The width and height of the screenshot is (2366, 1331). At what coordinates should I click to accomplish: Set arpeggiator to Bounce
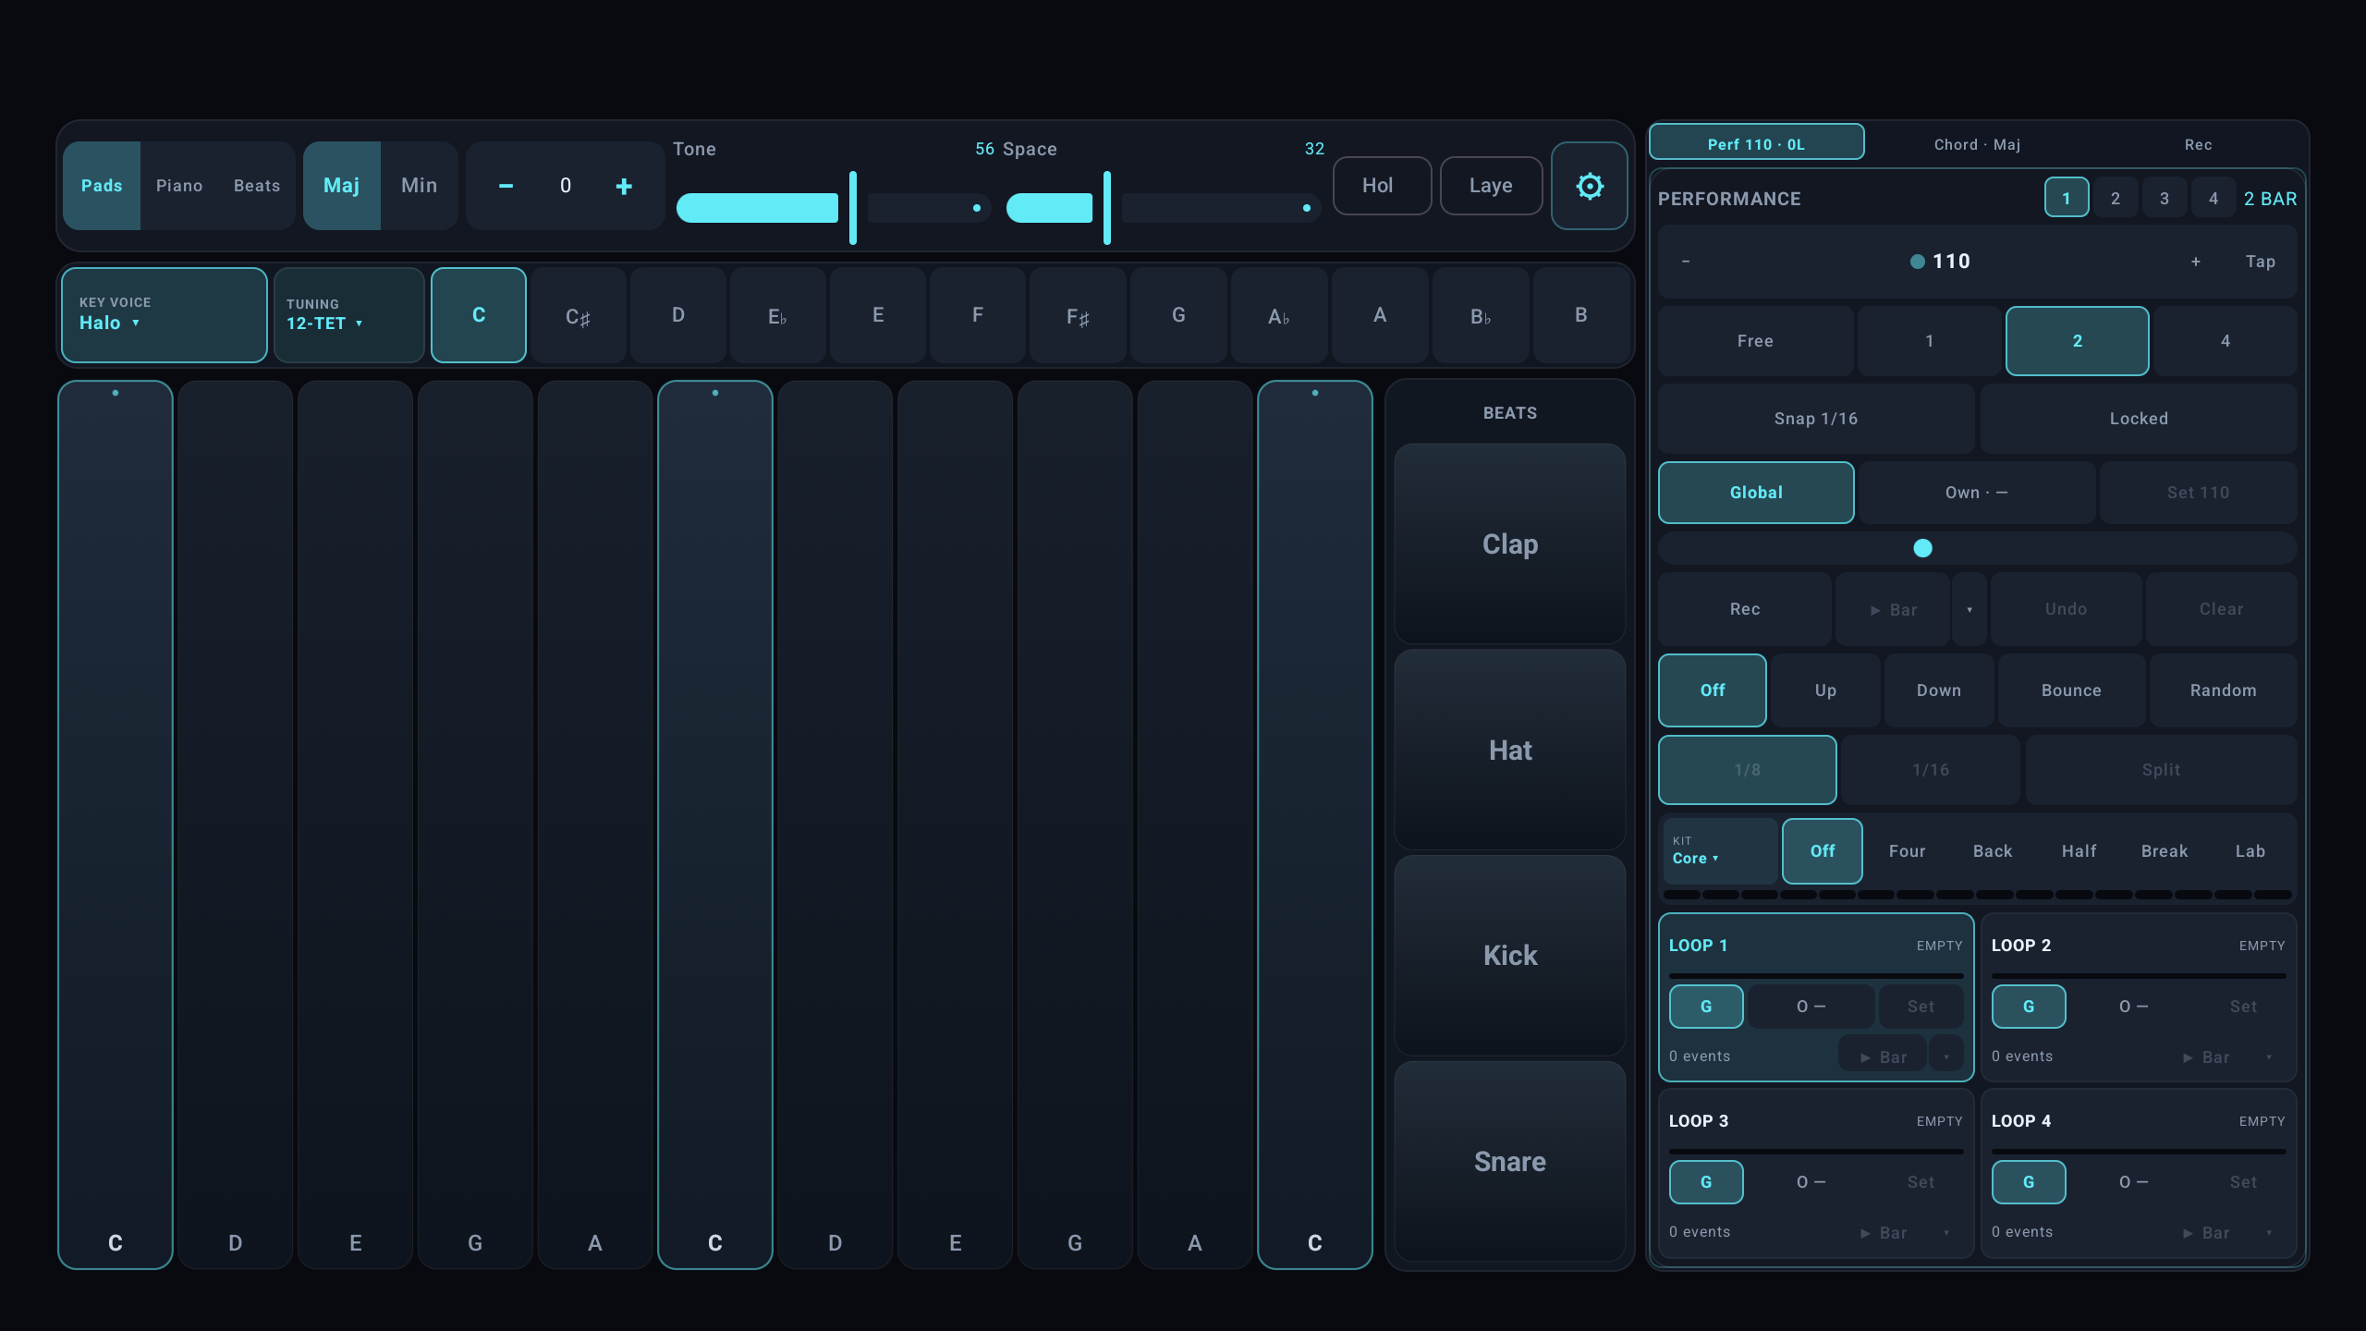(x=2071, y=690)
